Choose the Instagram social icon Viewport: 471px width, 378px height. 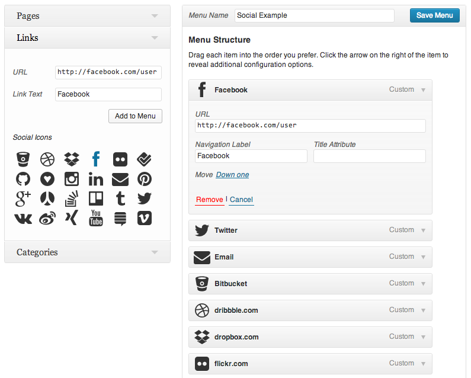pyautogui.click(x=72, y=179)
